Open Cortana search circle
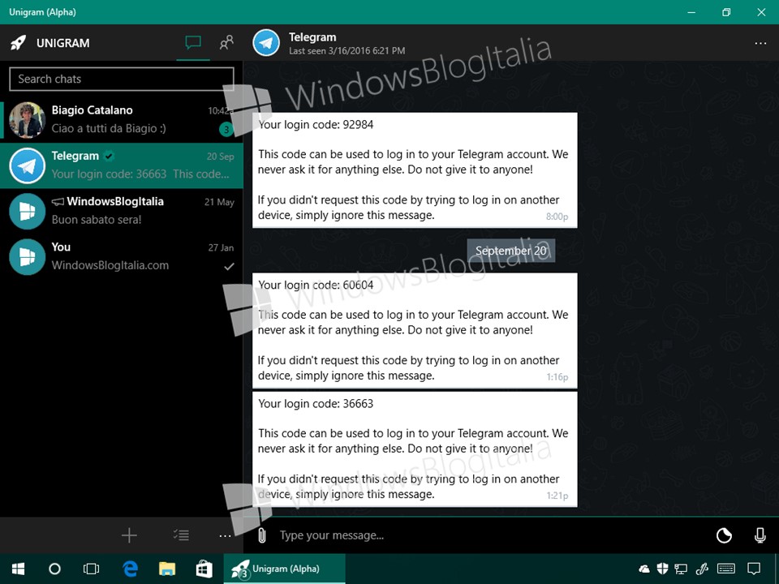This screenshot has width=779, height=584. tap(54, 569)
